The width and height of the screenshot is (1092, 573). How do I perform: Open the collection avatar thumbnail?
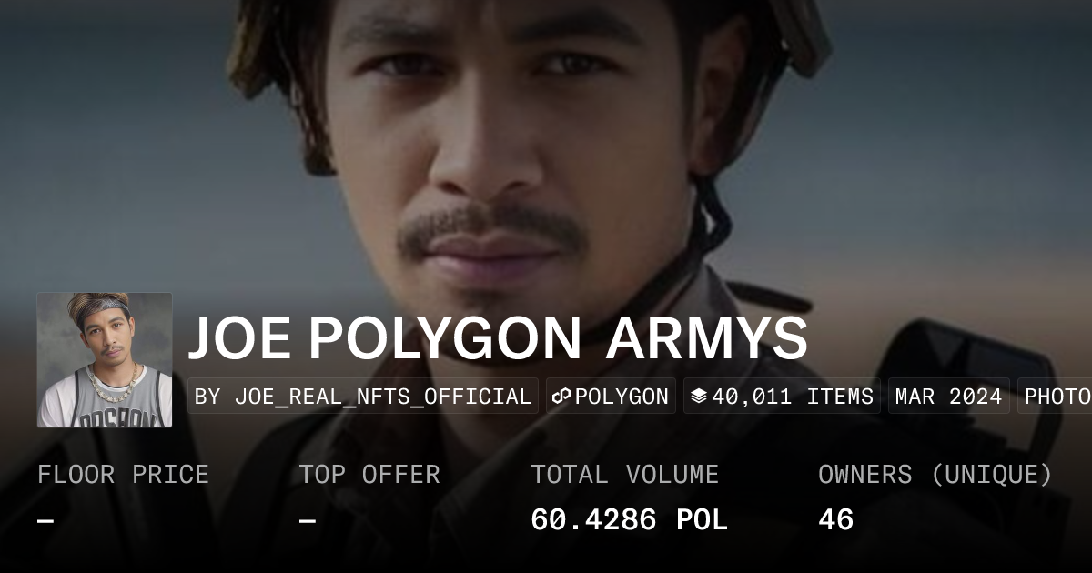coord(105,360)
